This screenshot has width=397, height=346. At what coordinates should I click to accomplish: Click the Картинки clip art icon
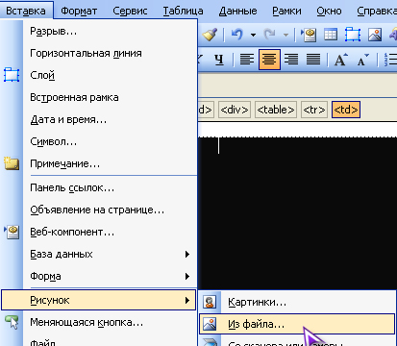(210, 302)
